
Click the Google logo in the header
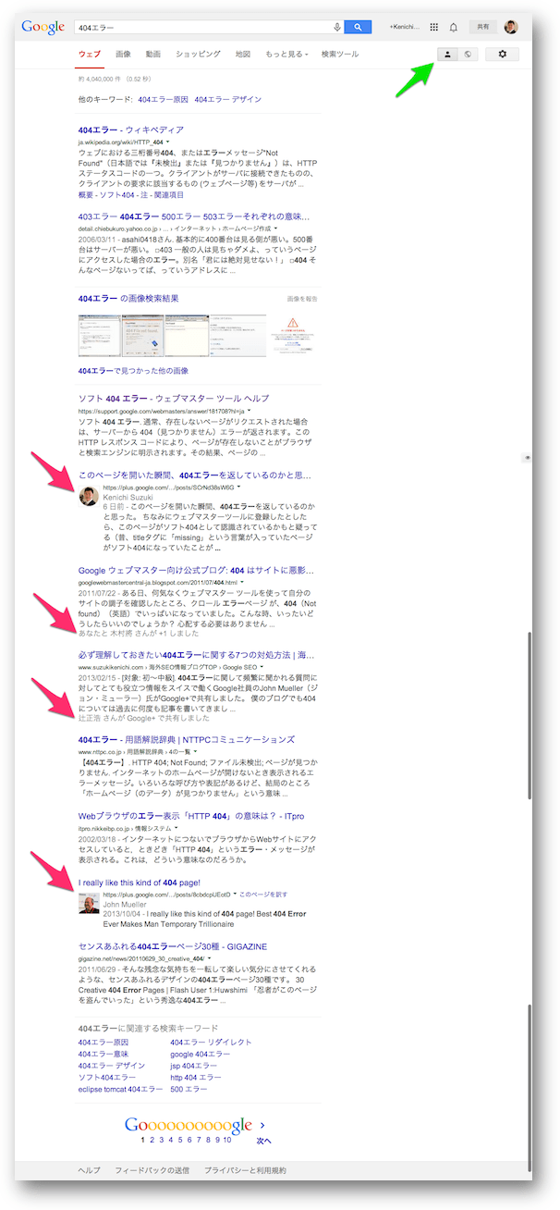(43, 27)
